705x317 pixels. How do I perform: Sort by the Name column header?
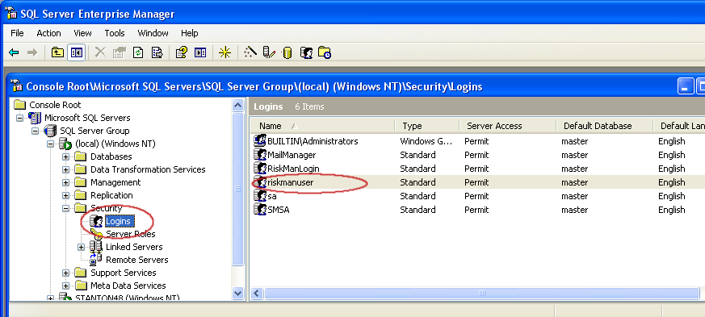(x=322, y=126)
